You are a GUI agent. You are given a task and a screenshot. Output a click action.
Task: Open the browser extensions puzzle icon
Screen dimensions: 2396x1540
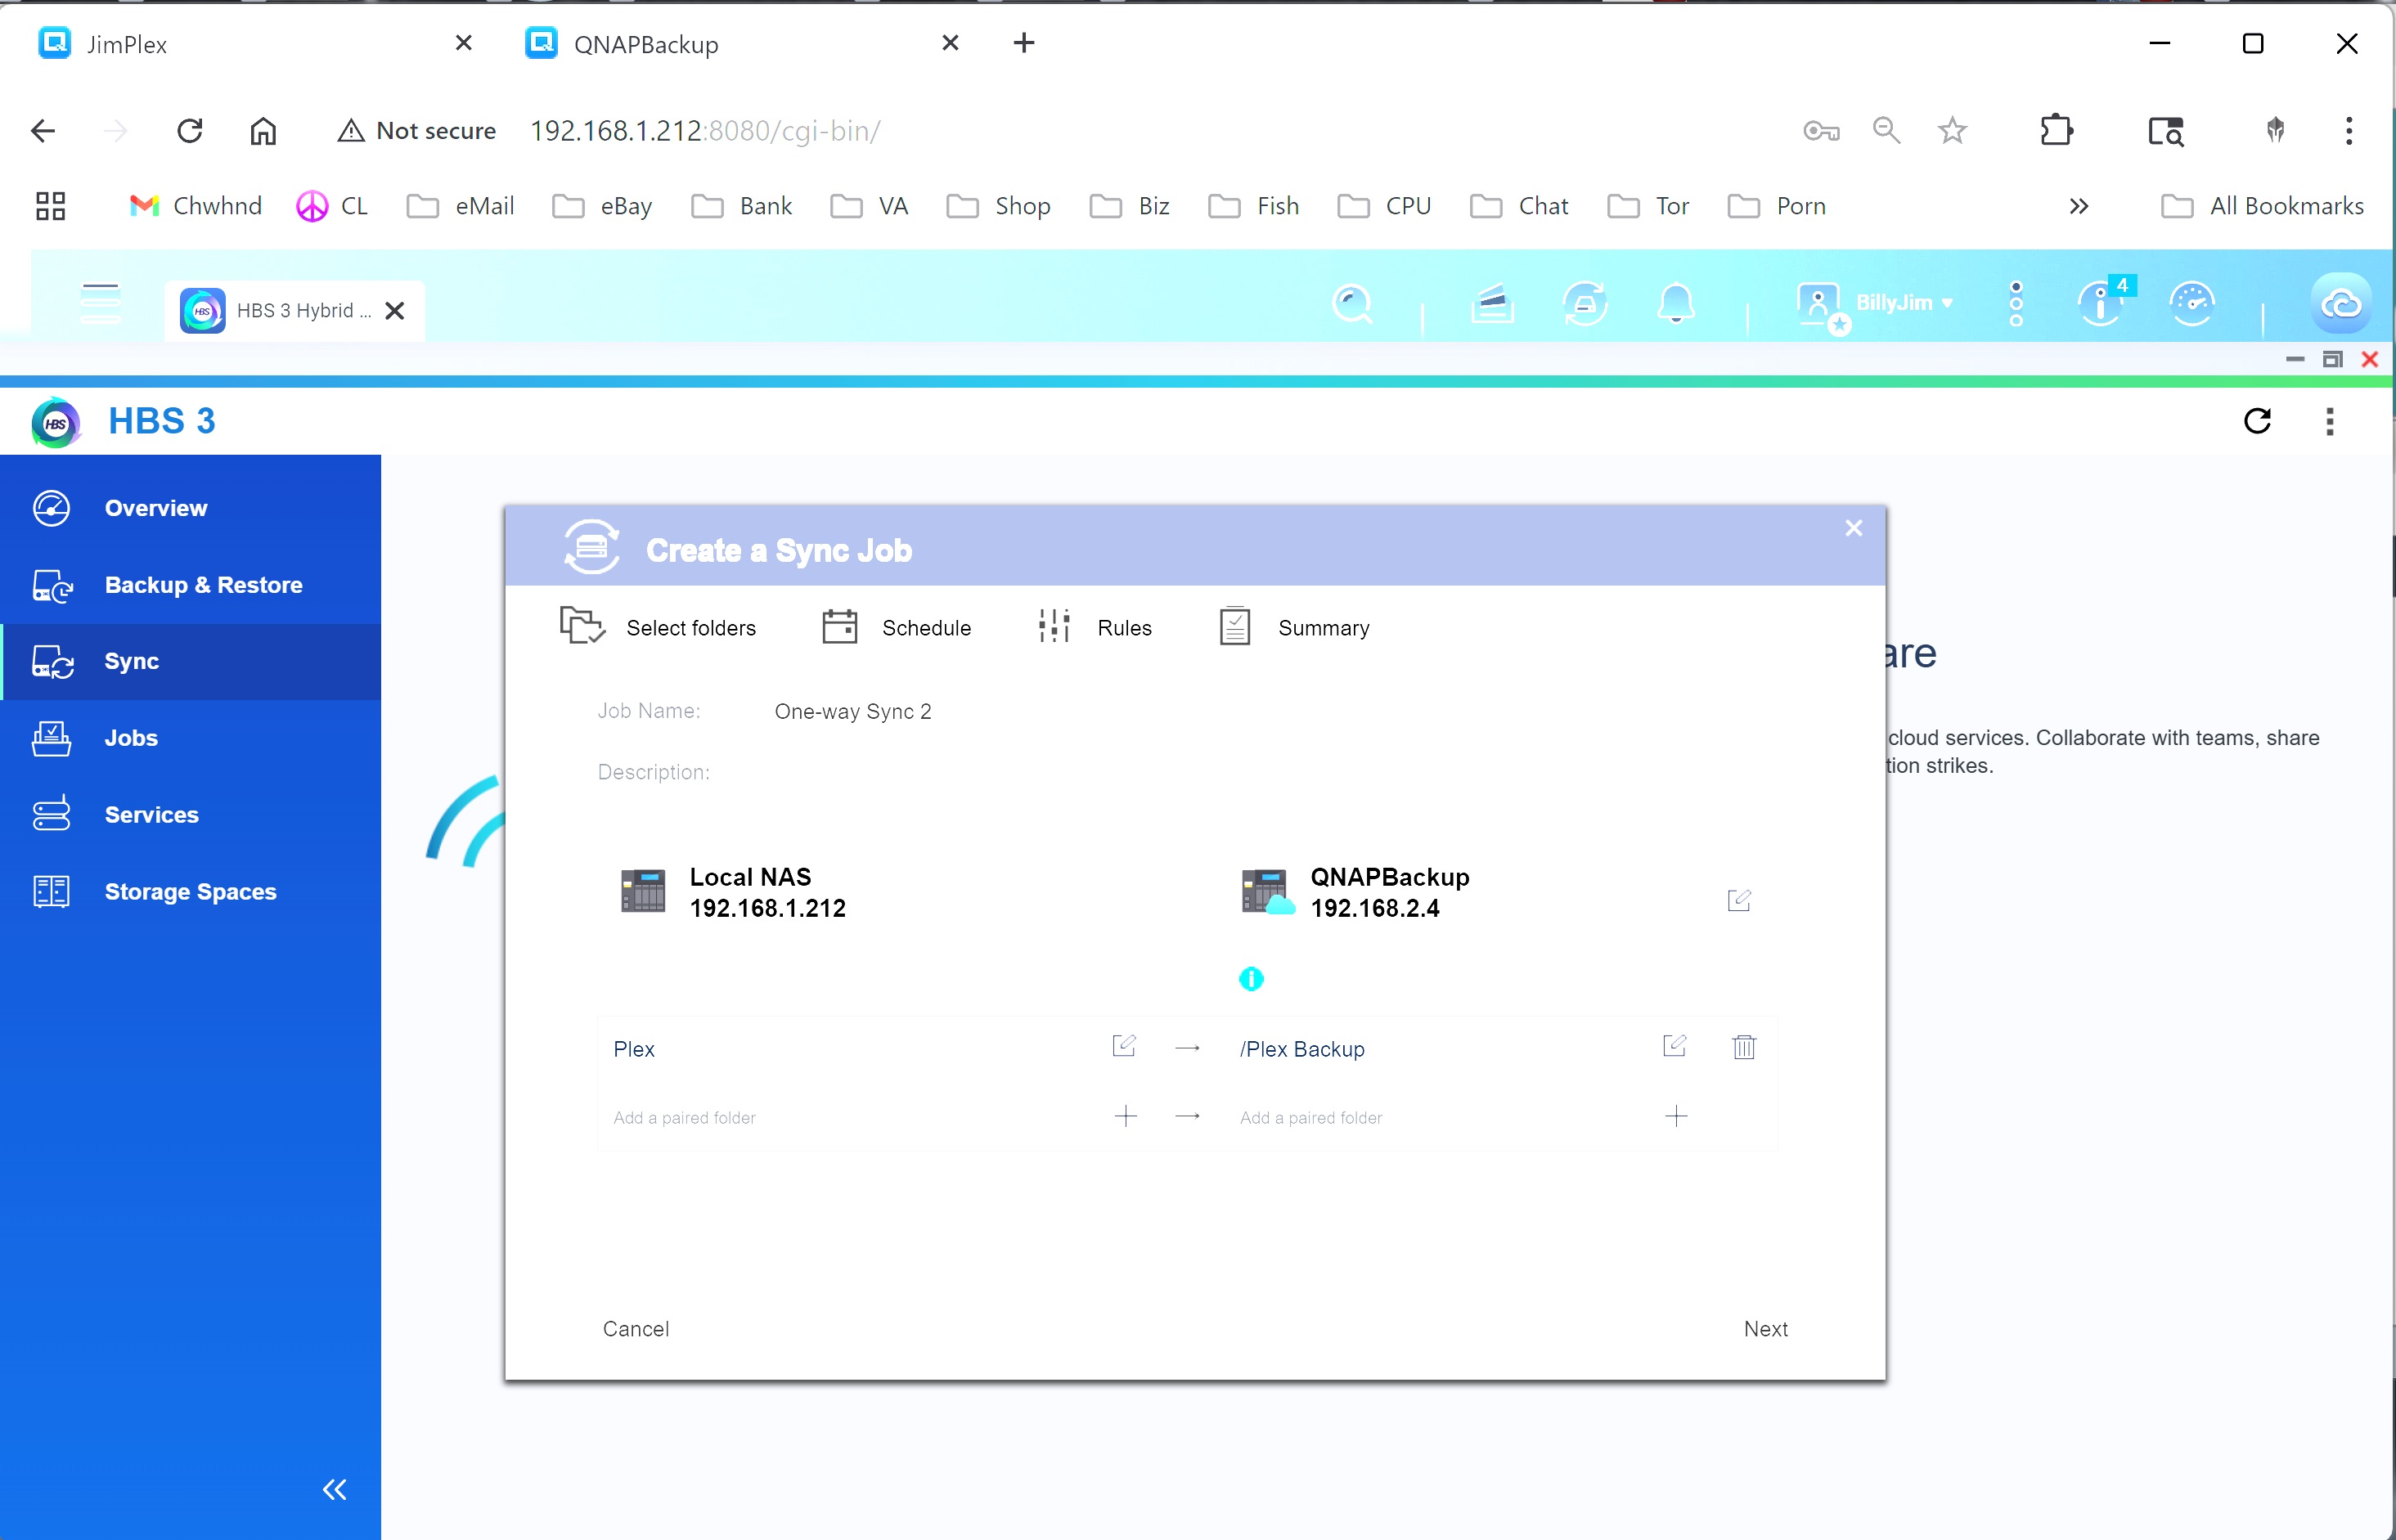(x=2056, y=131)
